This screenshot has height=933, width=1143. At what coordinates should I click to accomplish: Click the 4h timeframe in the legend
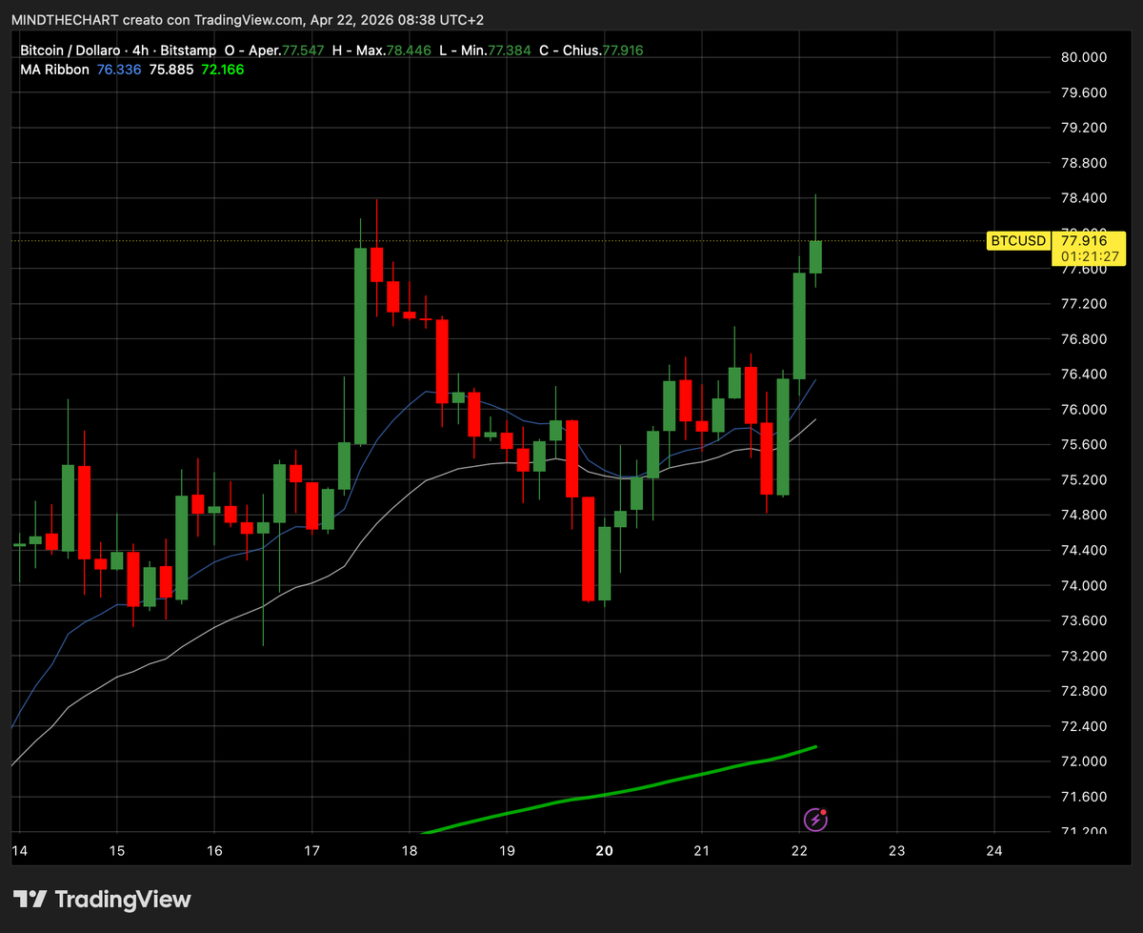(x=141, y=51)
